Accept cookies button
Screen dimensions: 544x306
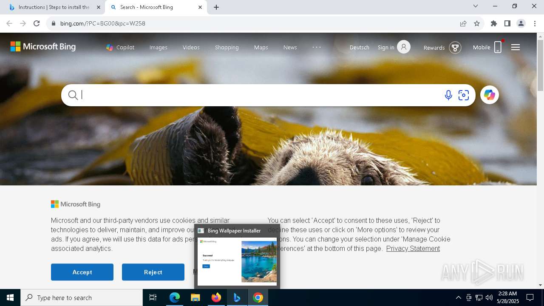tap(82, 272)
